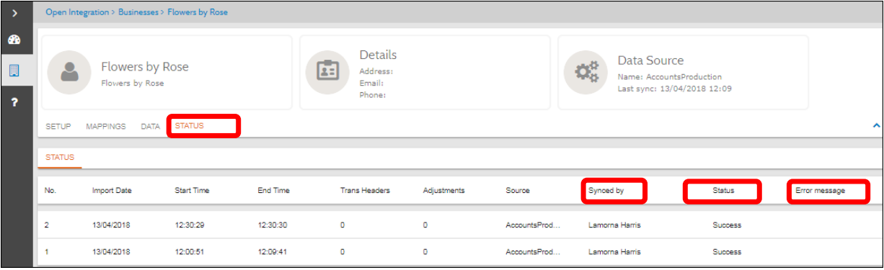The image size is (884, 270).
Task: Switch to the MAPPINGS tab
Action: tap(106, 126)
